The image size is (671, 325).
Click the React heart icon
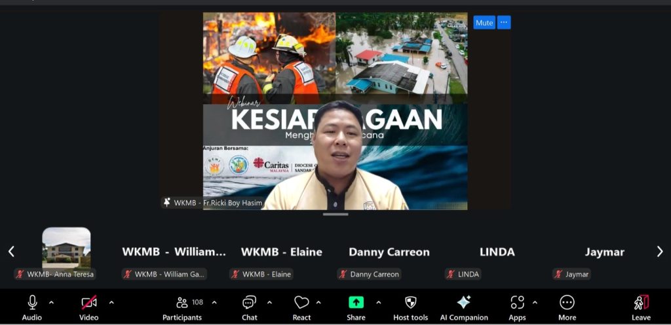[x=301, y=303]
